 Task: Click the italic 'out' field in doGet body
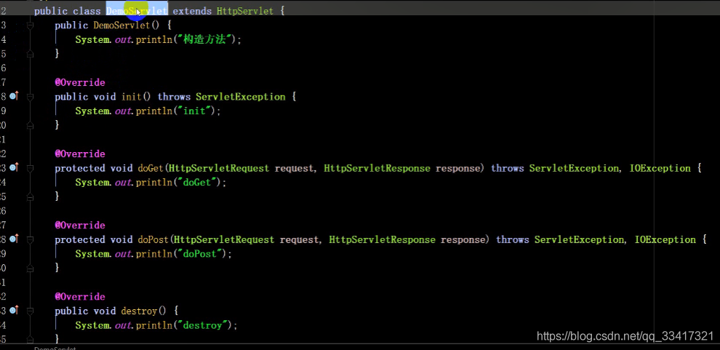123,183
